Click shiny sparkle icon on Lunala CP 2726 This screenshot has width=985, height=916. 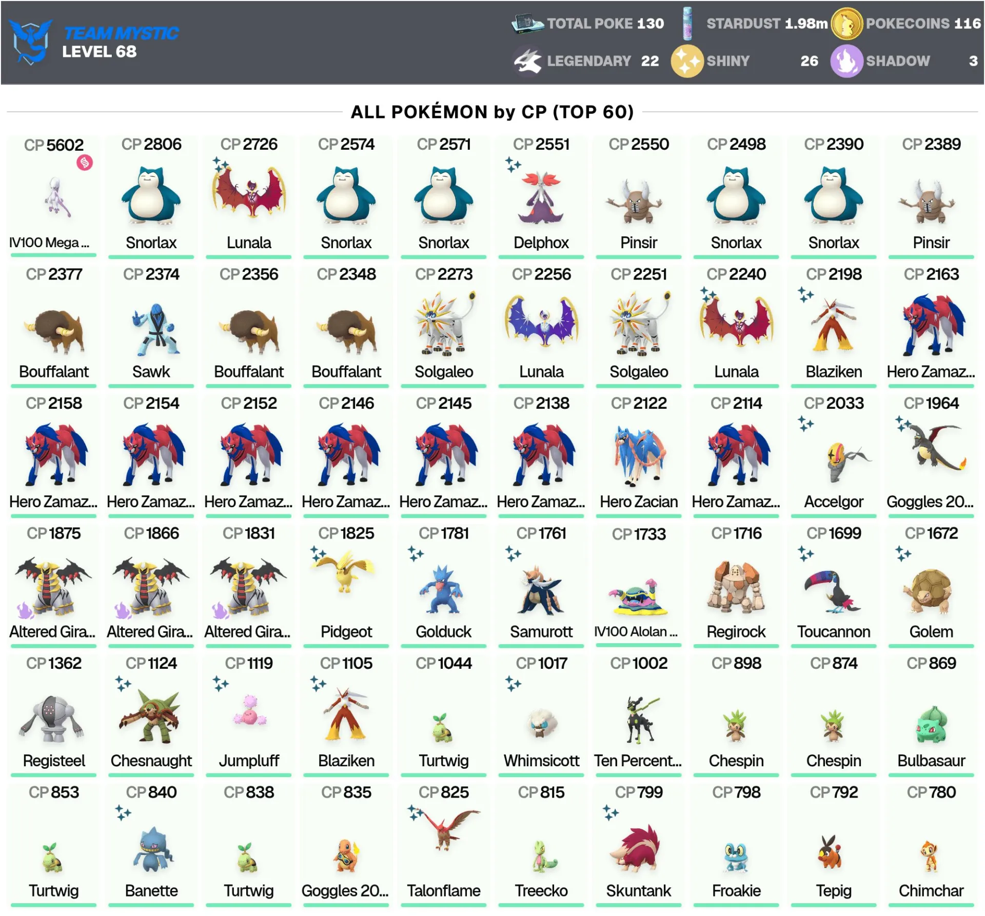pyautogui.click(x=221, y=165)
